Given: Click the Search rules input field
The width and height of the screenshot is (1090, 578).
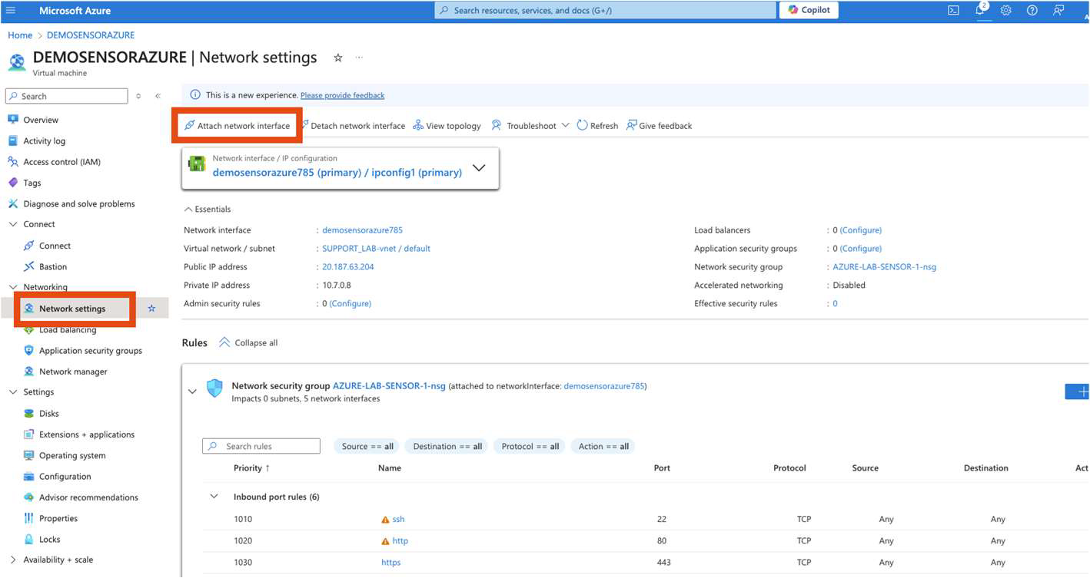Looking at the screenshot, I should [261, 446].
